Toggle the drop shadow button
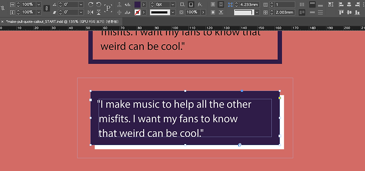Viewport: 365px width, 171px height. (191, 5)
